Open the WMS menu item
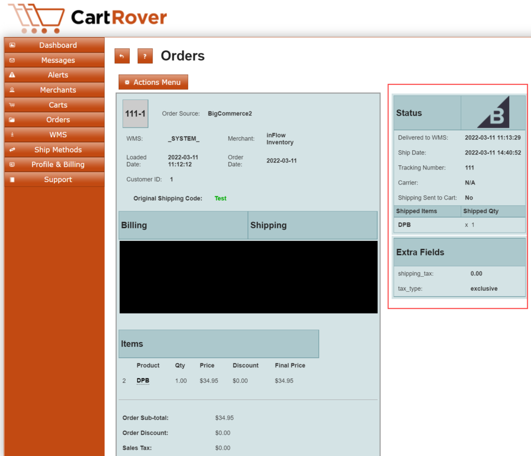The width and height of the screenshot is (531, 456). pyautogui.click(x=54, y=135)
